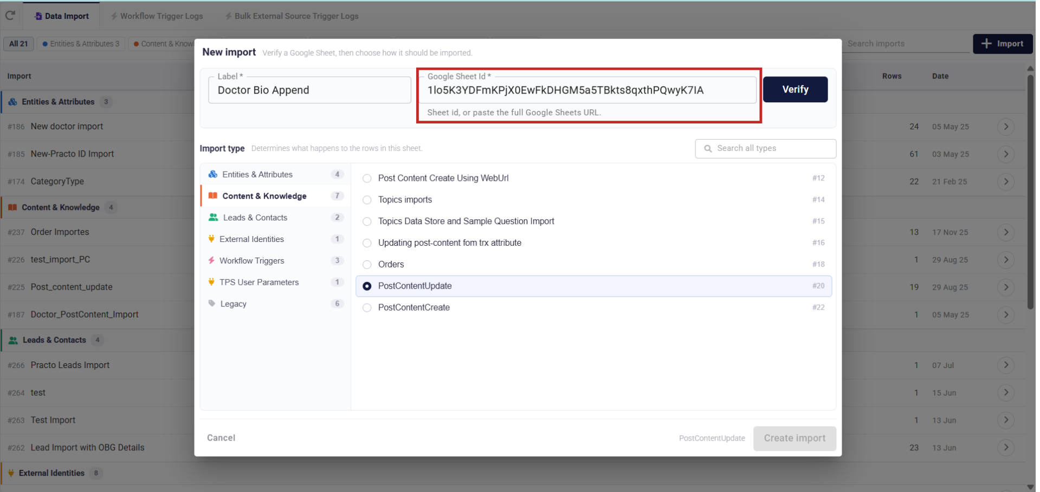Screen dimensions: 1040x492
Task: Open the Order Importes row arrow
Action: 1006,232
